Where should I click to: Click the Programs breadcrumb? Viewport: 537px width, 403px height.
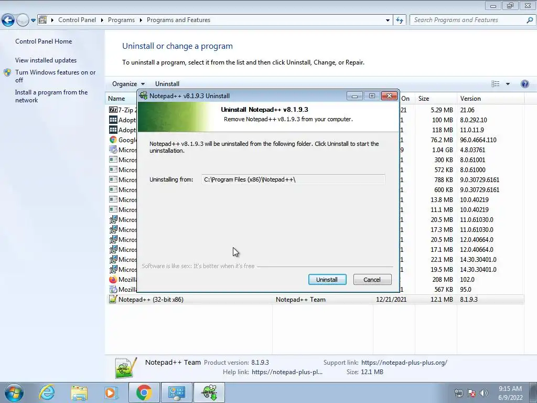click(121, 20)
